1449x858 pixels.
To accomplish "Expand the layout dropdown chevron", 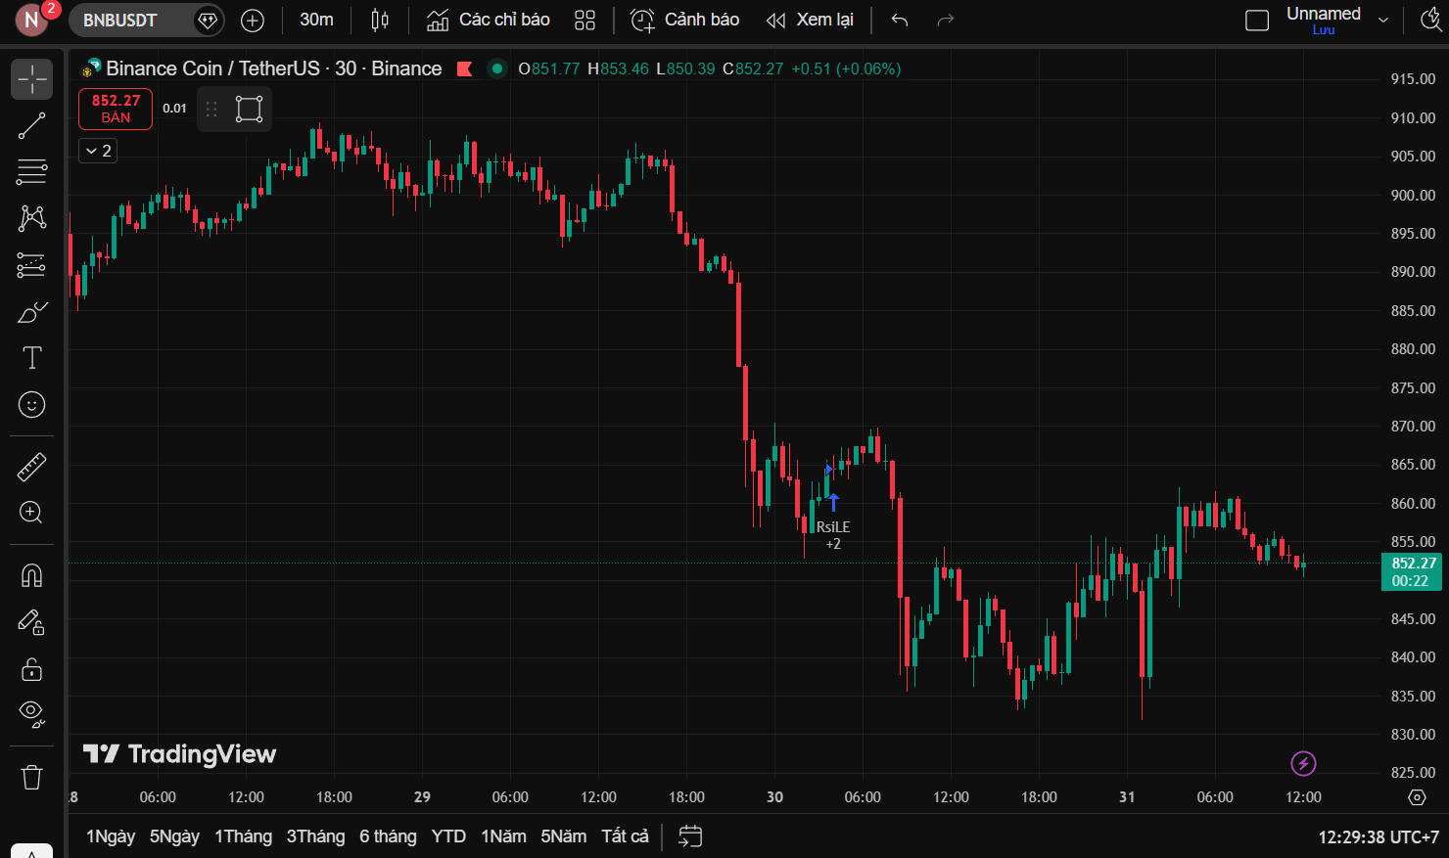I will pyautogui.click(x=1383, y=20).
